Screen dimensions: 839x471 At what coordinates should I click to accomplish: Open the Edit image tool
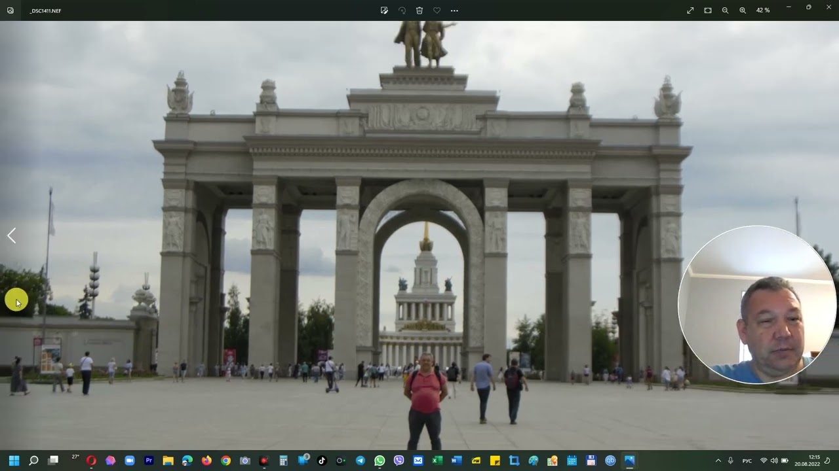pyautogui.click(x=384, y=10)
